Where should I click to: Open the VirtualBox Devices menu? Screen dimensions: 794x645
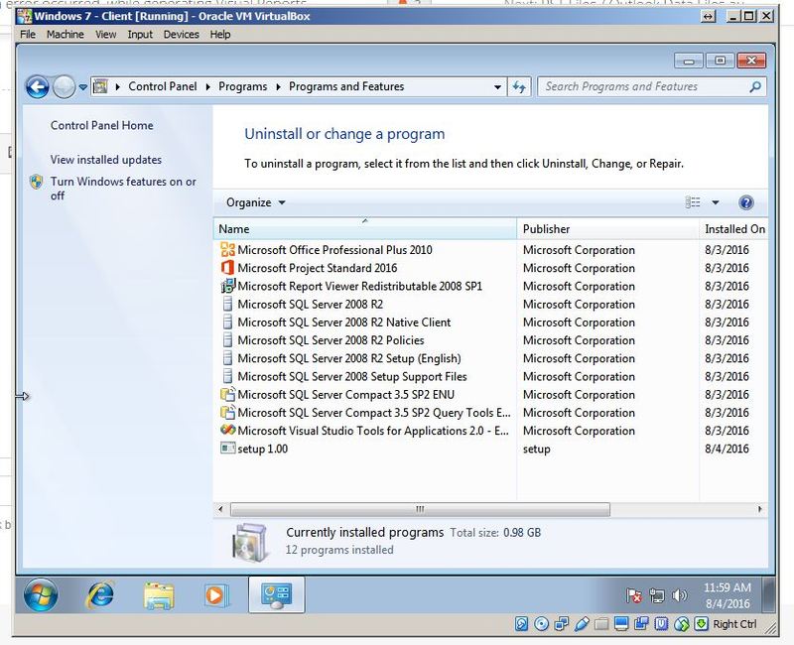181,35
